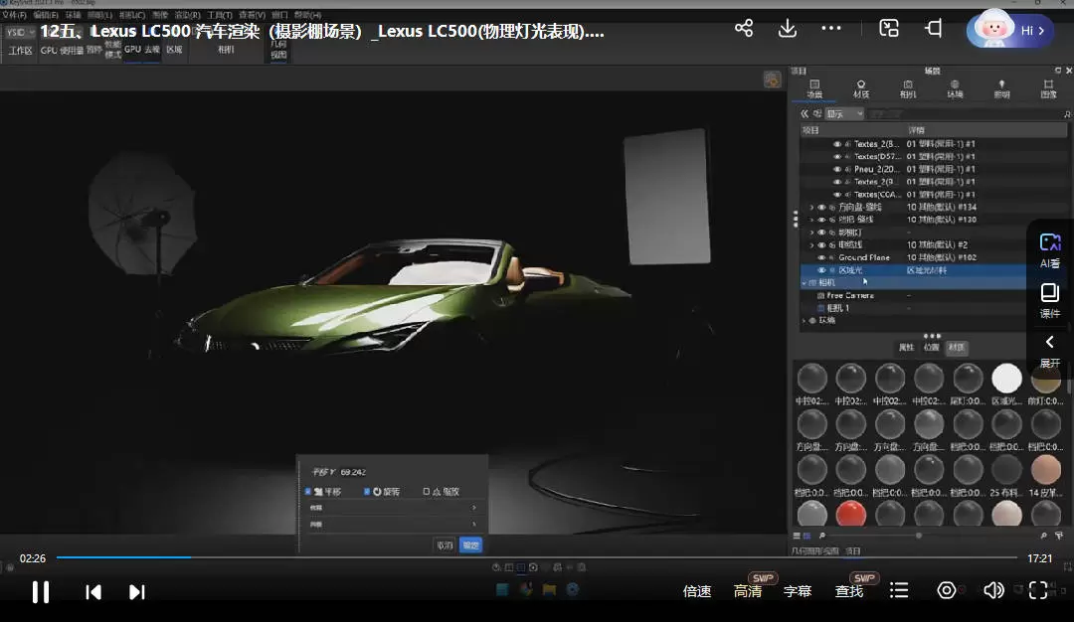Image resolution: width=1074 pixels, height=622 pixels.
Task: Expand the 方向盘-缝线 tree node
Action: 812,207
